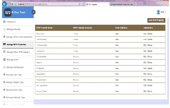Click the browser forward arrow button
Viewport: 170px width, 108px height.
pos(9,4)
